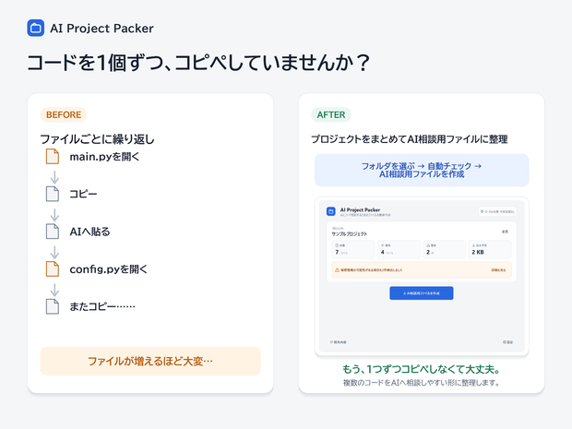Click the local processing status badge in preview
572x429 pixels.
(498, 211)
